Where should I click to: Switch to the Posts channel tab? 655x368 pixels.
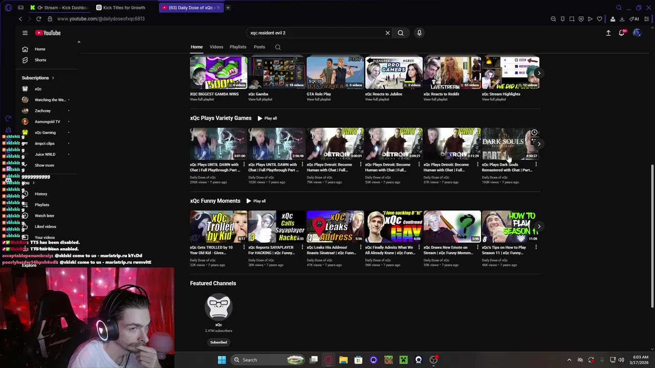point(259,47)
